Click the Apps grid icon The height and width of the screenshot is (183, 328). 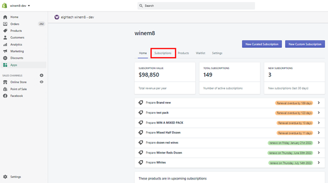tap(5, 65)
